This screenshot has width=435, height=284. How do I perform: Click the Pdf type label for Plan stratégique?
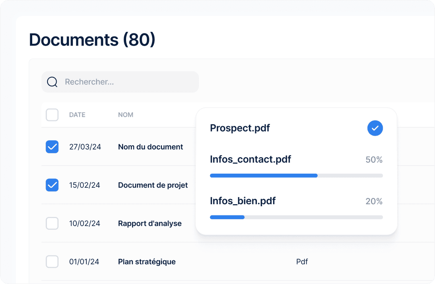point(302,262)
